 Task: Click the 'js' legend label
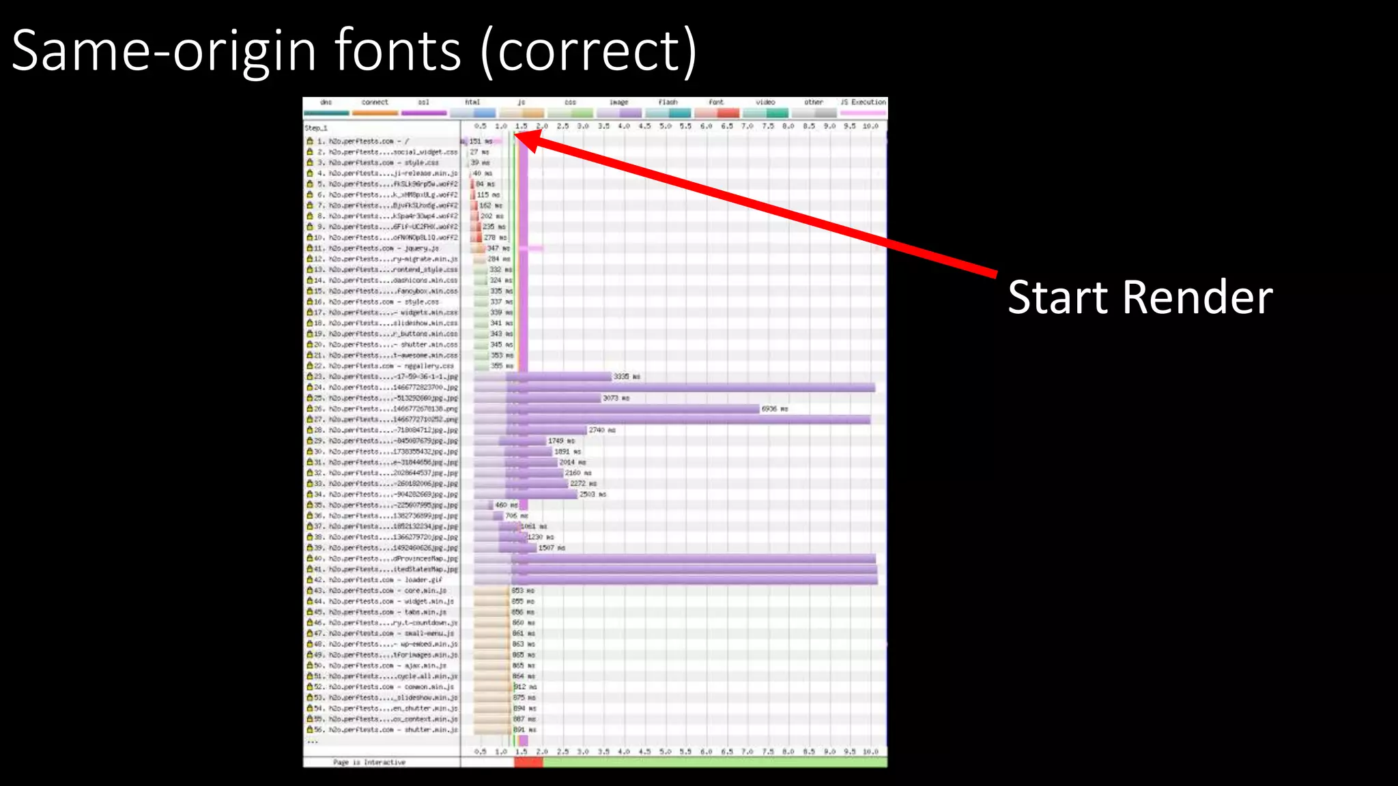[521, 102]
